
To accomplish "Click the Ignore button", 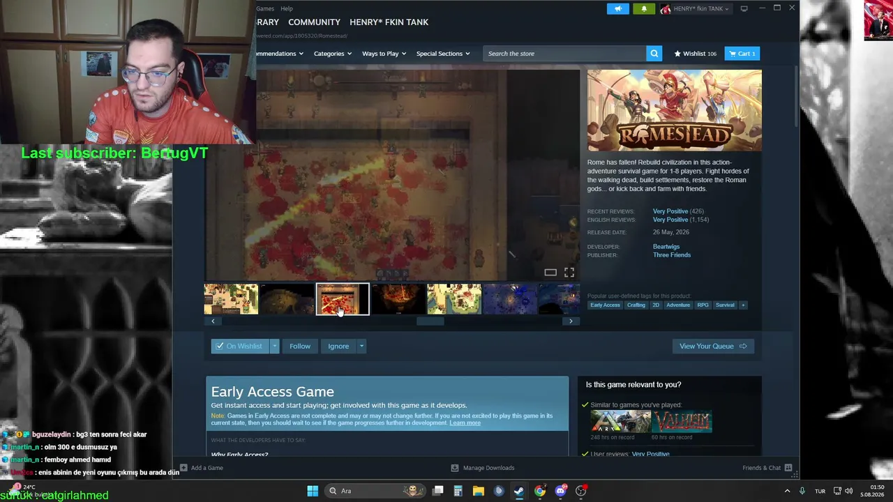I will pos(338,346).
